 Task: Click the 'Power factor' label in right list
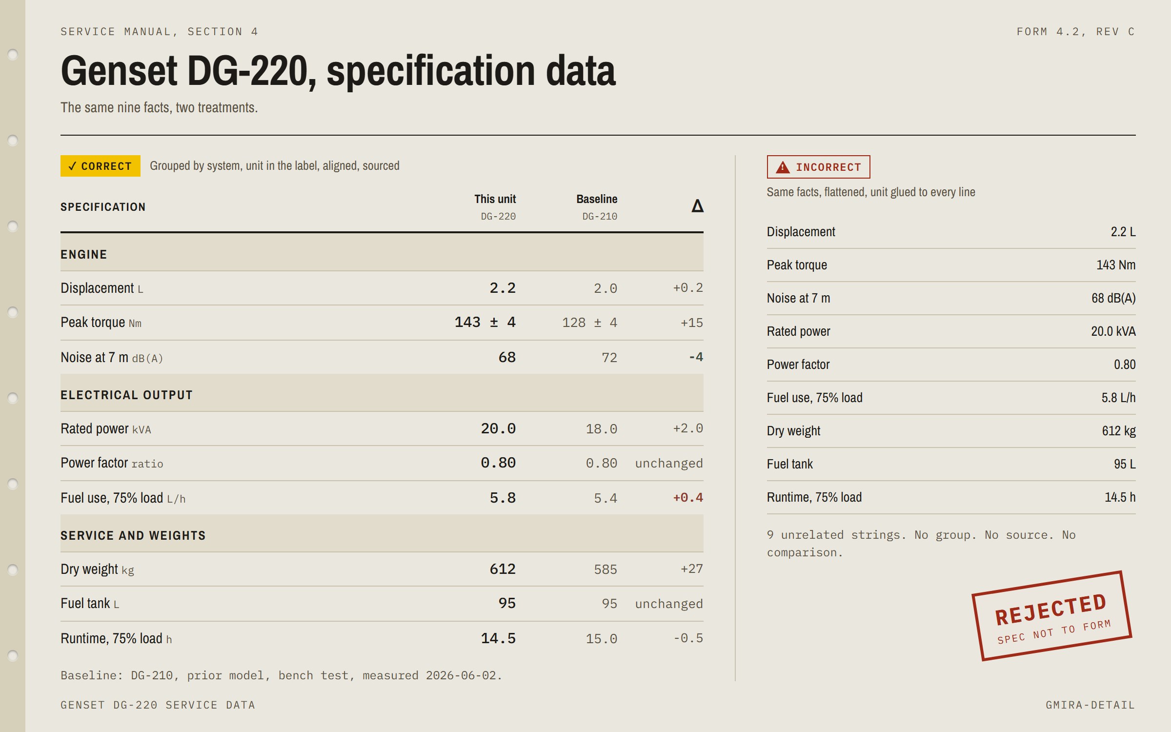click(x=798, y=364)
